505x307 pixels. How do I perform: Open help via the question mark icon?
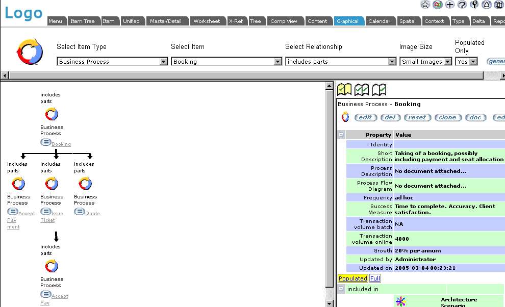(x=462, y=5)
